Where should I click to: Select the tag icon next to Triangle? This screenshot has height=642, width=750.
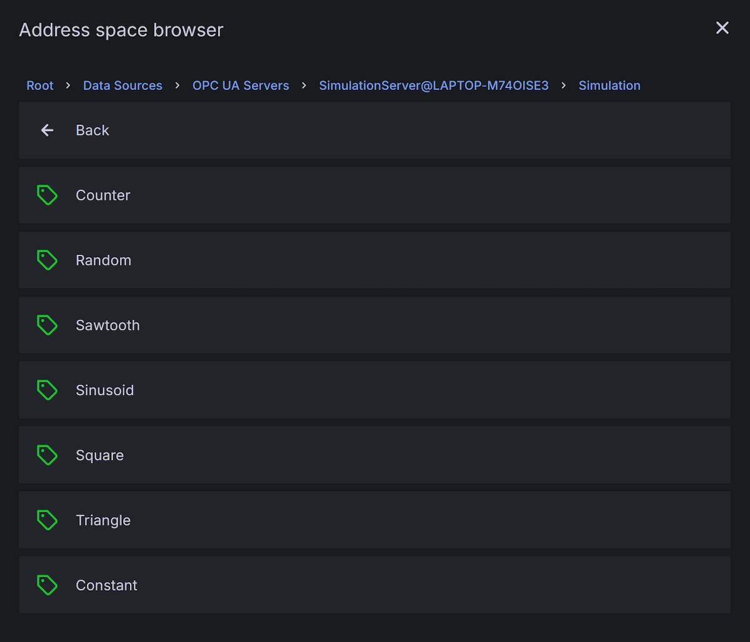pyautogui.click(x=47, y=520)
